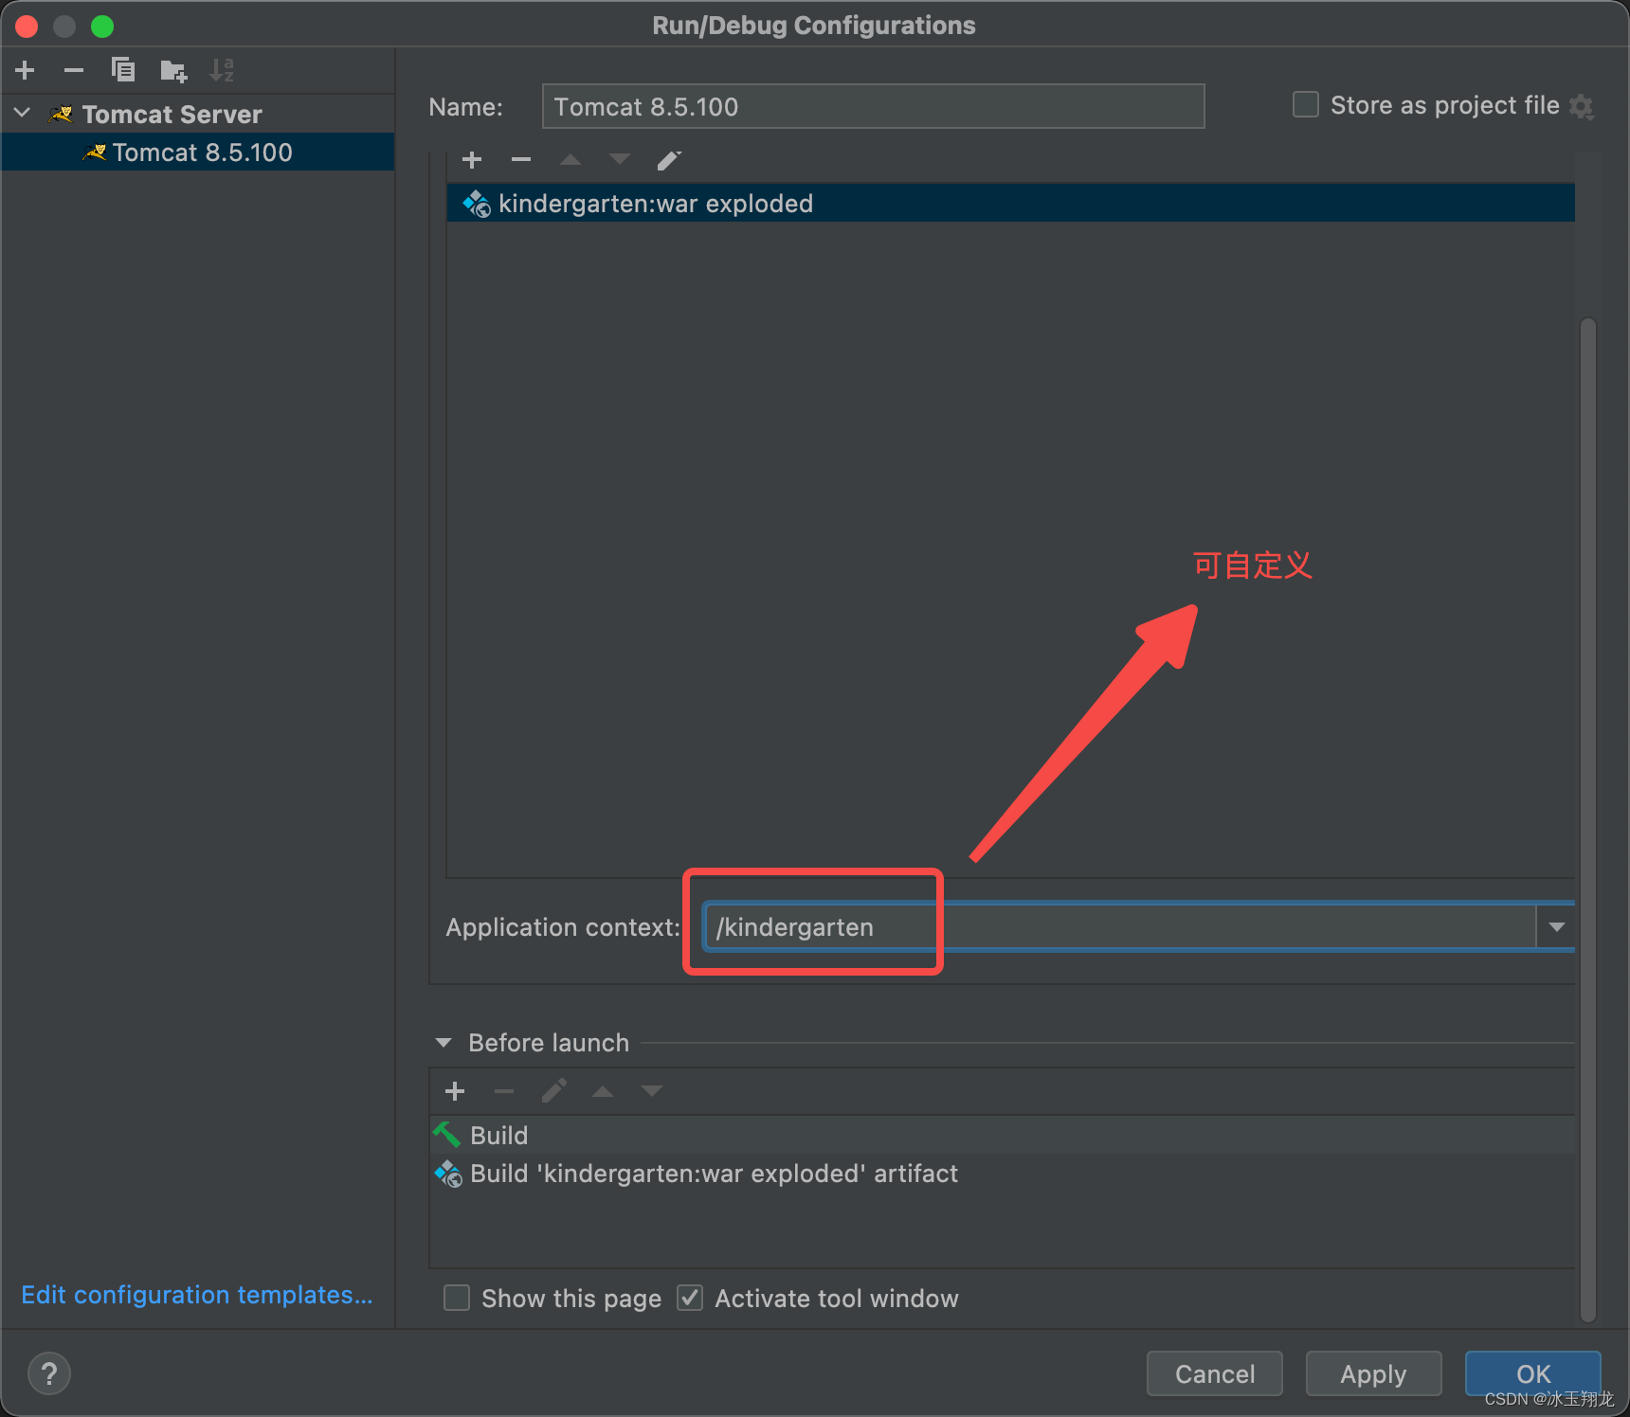Add new run configuration with plus icon
Image resolution: width=1630 pixels, height=1417 pixels.
coord(26,70)
